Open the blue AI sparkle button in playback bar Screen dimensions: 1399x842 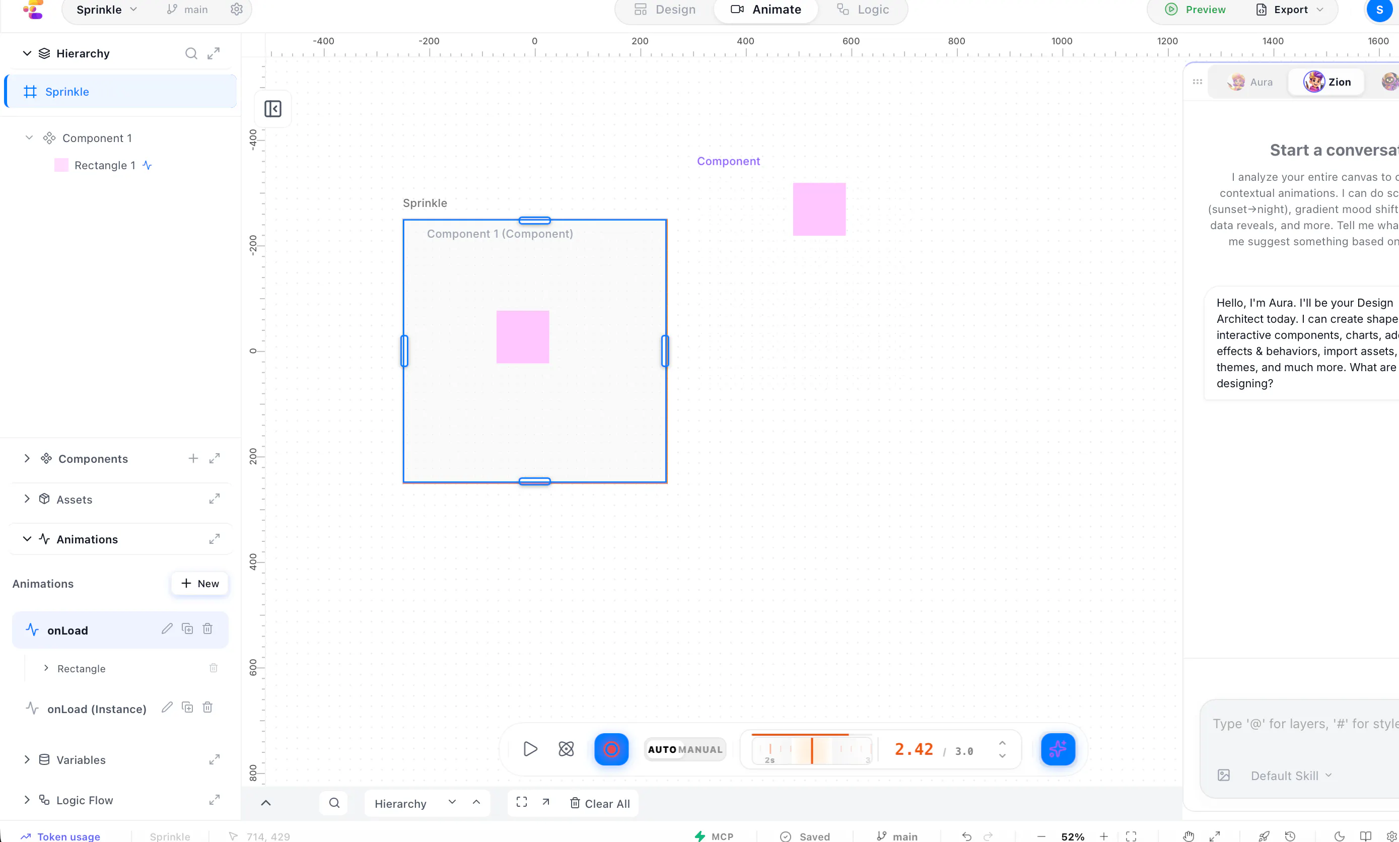click(x=1058, y=749)
